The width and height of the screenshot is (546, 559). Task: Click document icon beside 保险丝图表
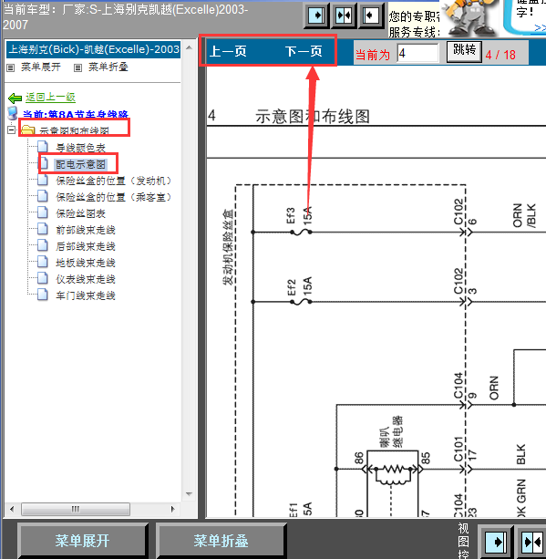(x=43, y=212)
